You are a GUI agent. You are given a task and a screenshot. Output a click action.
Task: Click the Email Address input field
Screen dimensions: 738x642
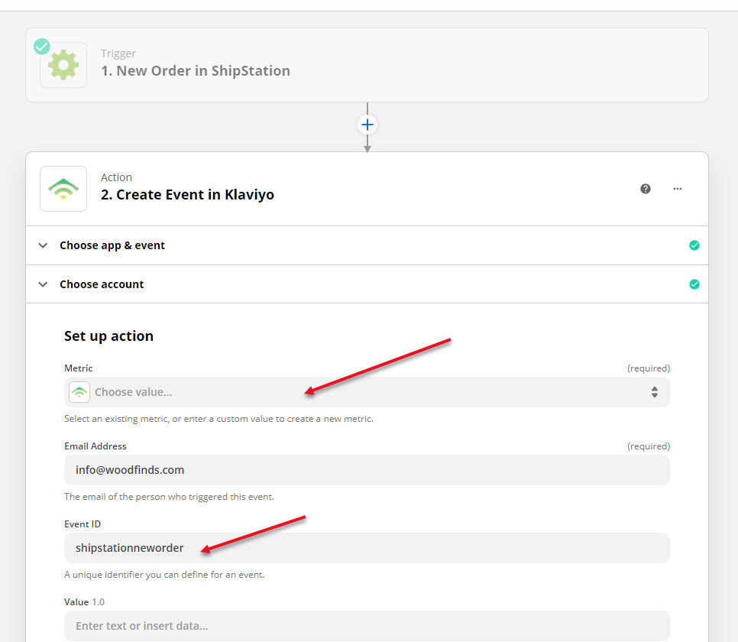tap(367, 470)
